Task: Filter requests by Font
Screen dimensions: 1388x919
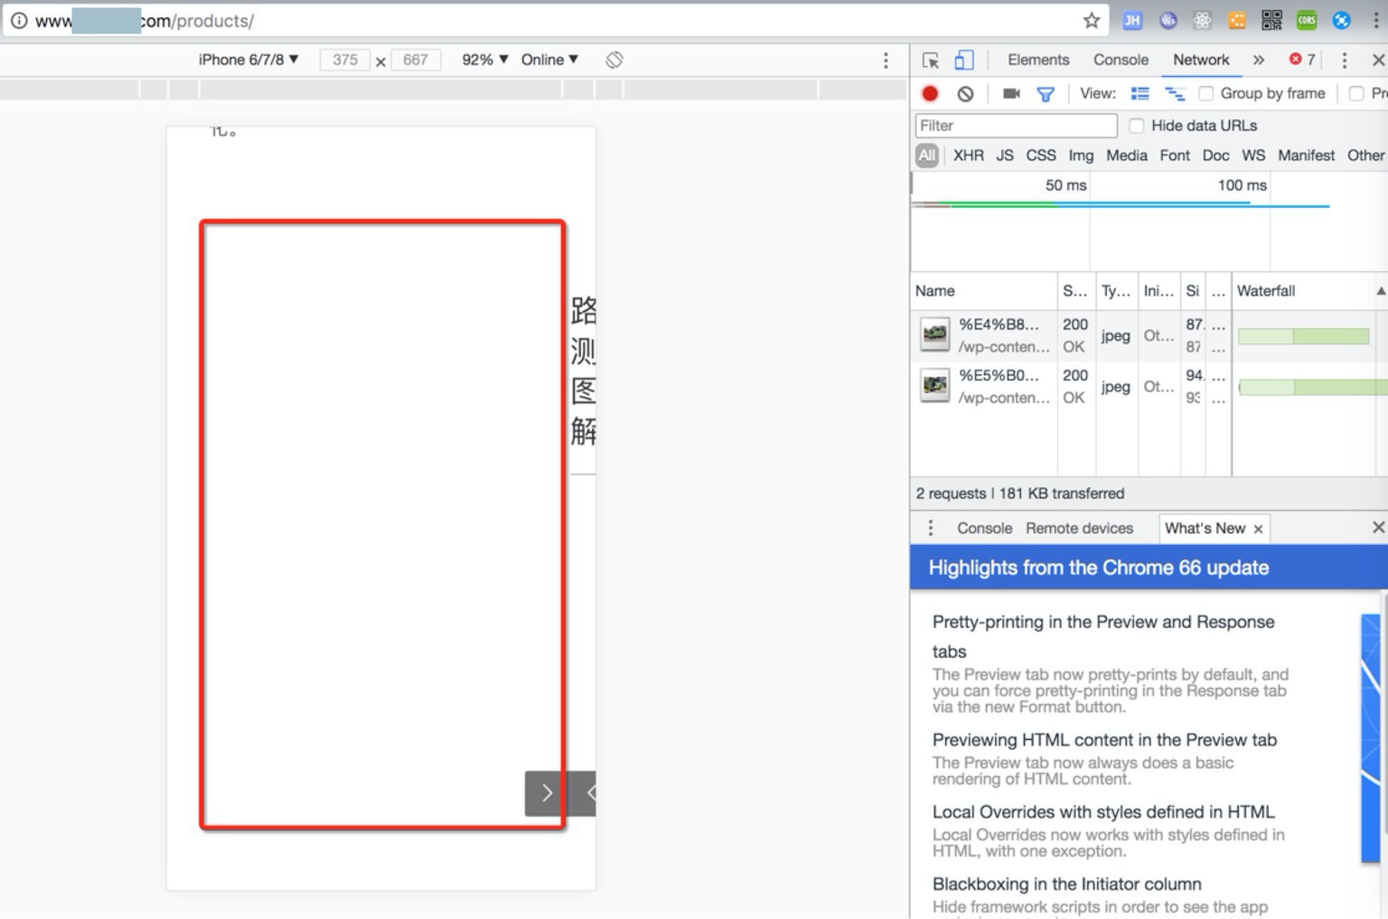Action: pyautogui.click(x=1175, y=155)
